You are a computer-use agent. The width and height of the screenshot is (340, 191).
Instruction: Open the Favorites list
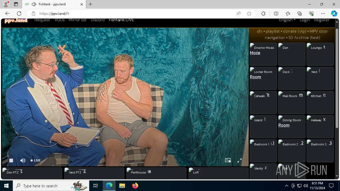pyautogui.click(x=288, y=14)
